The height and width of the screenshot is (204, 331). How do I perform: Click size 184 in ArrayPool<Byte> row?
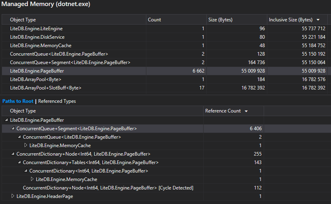(x=261, y=79)
